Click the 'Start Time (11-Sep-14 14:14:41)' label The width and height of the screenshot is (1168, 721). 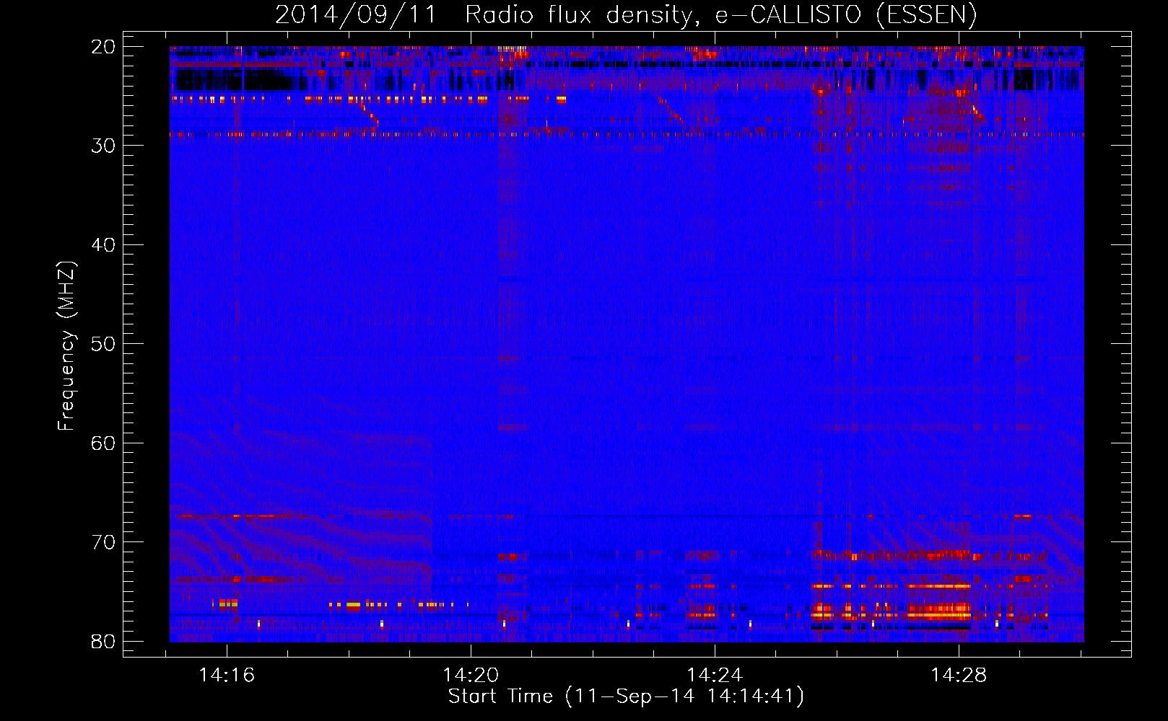coord(626,696)
